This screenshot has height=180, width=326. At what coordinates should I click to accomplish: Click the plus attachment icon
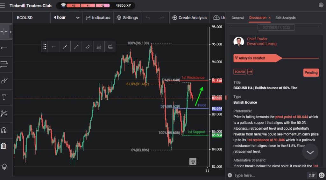pyautogui.click(x=230, y=175)
